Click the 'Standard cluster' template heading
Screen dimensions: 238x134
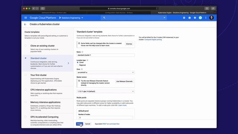pos(89,32)
